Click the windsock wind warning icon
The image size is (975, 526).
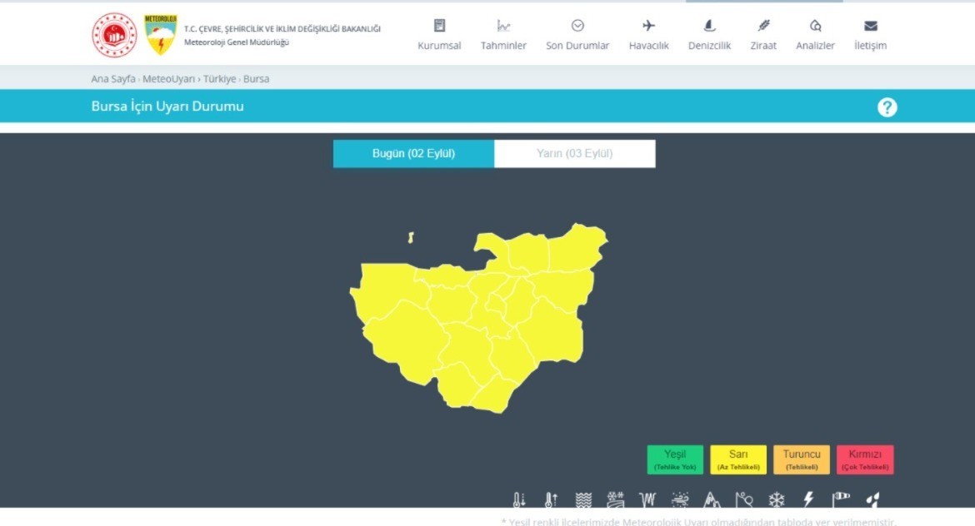[841, 499]
